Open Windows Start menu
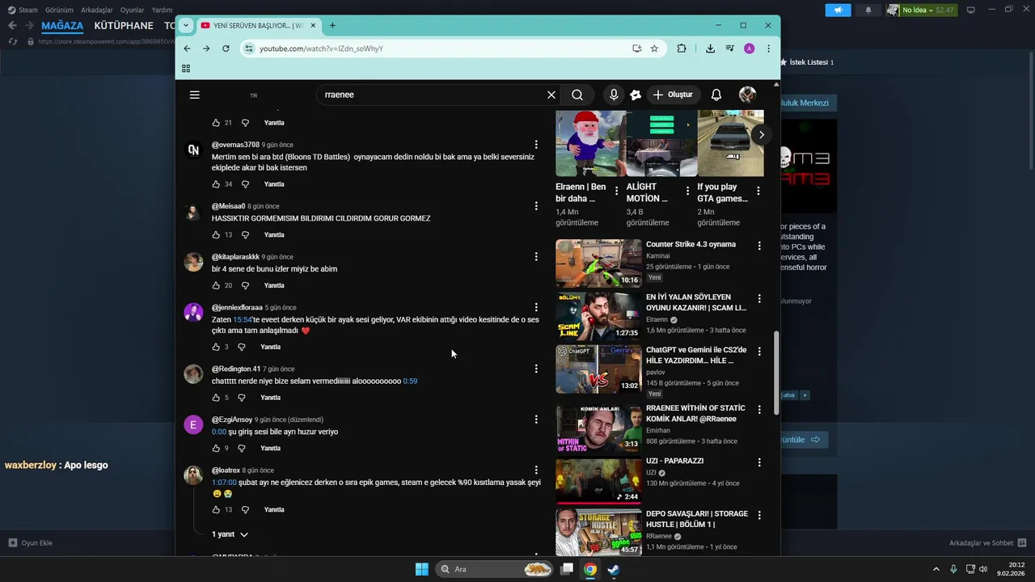The height and width of the screenshot is (582, 1035). point(421,569)
